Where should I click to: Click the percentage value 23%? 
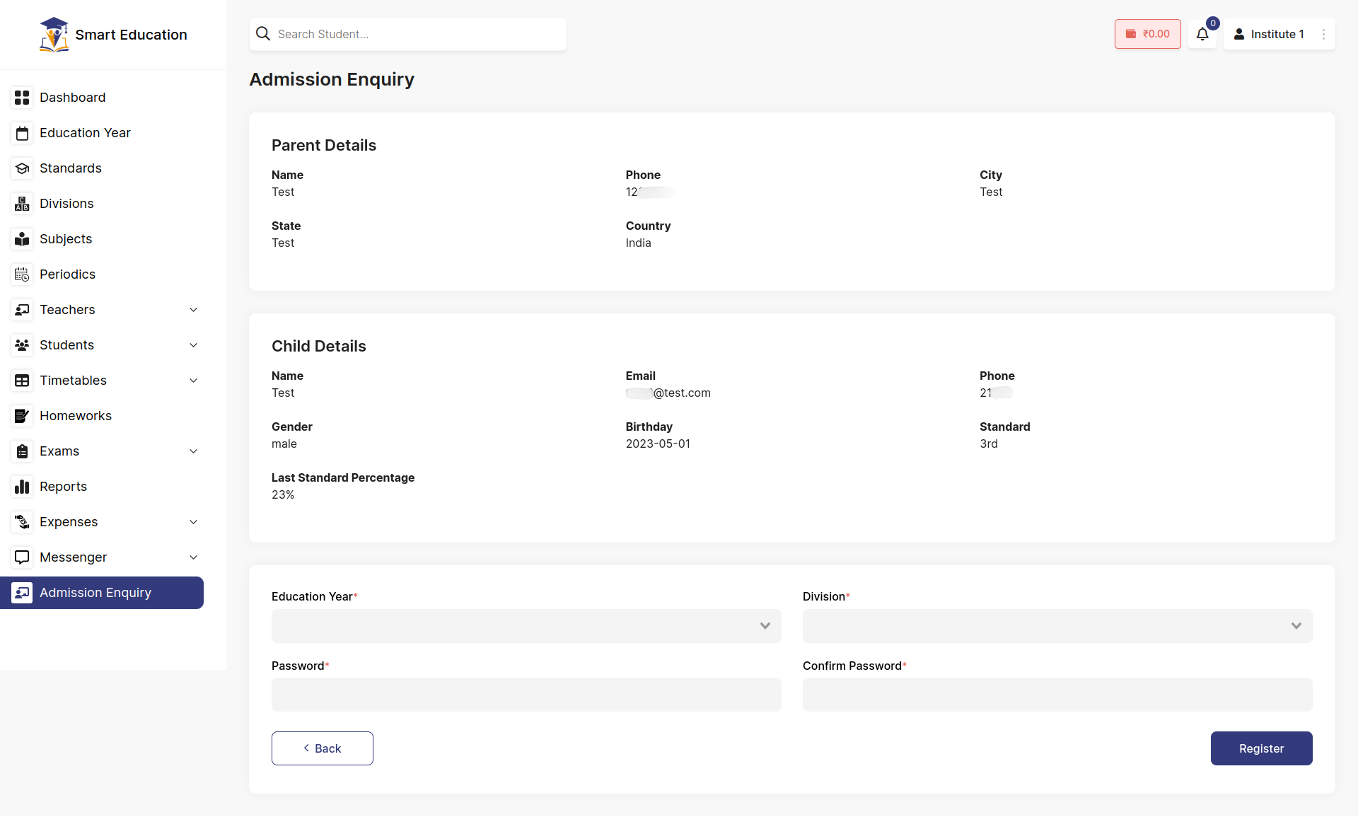[283, 494]
